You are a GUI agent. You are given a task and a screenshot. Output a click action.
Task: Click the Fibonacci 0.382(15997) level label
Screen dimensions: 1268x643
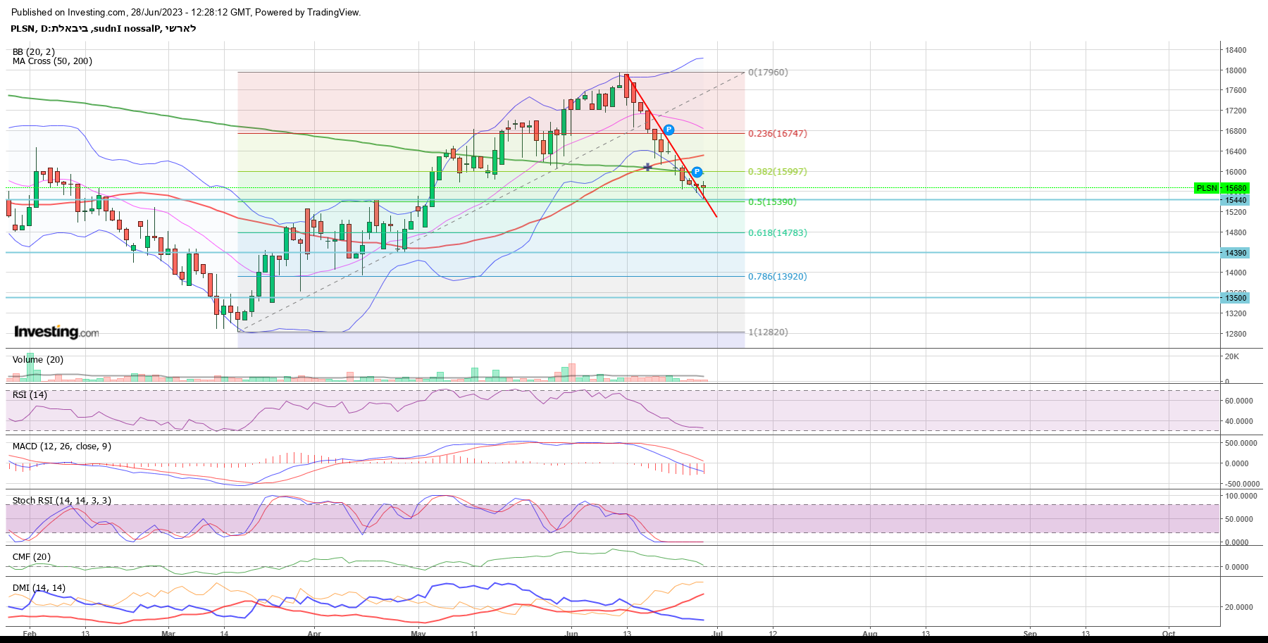tap(778, 172)
